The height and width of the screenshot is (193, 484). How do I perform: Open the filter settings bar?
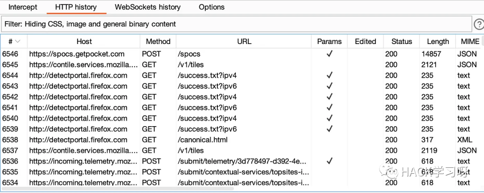pos(236,24)
